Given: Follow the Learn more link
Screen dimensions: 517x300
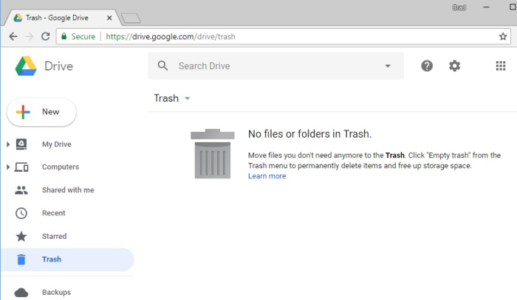Looking at the screenshot, I should (x=267, y=176).
